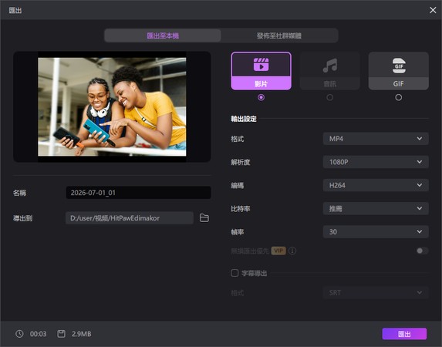The image size is (442, 347).
Task: Switch to the 匯出至本機 tab
Action: 163,35
